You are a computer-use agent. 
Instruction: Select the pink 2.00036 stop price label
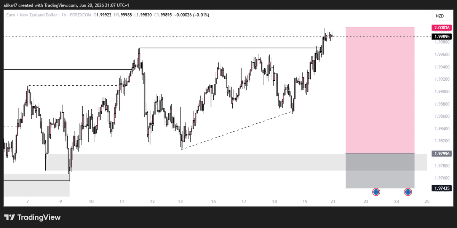(x=441, y=28)
